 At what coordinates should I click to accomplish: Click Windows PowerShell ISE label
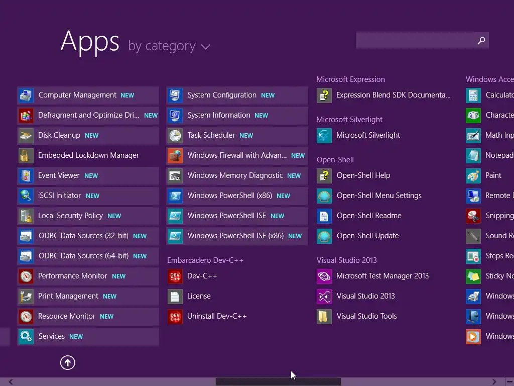click(226, 216)
